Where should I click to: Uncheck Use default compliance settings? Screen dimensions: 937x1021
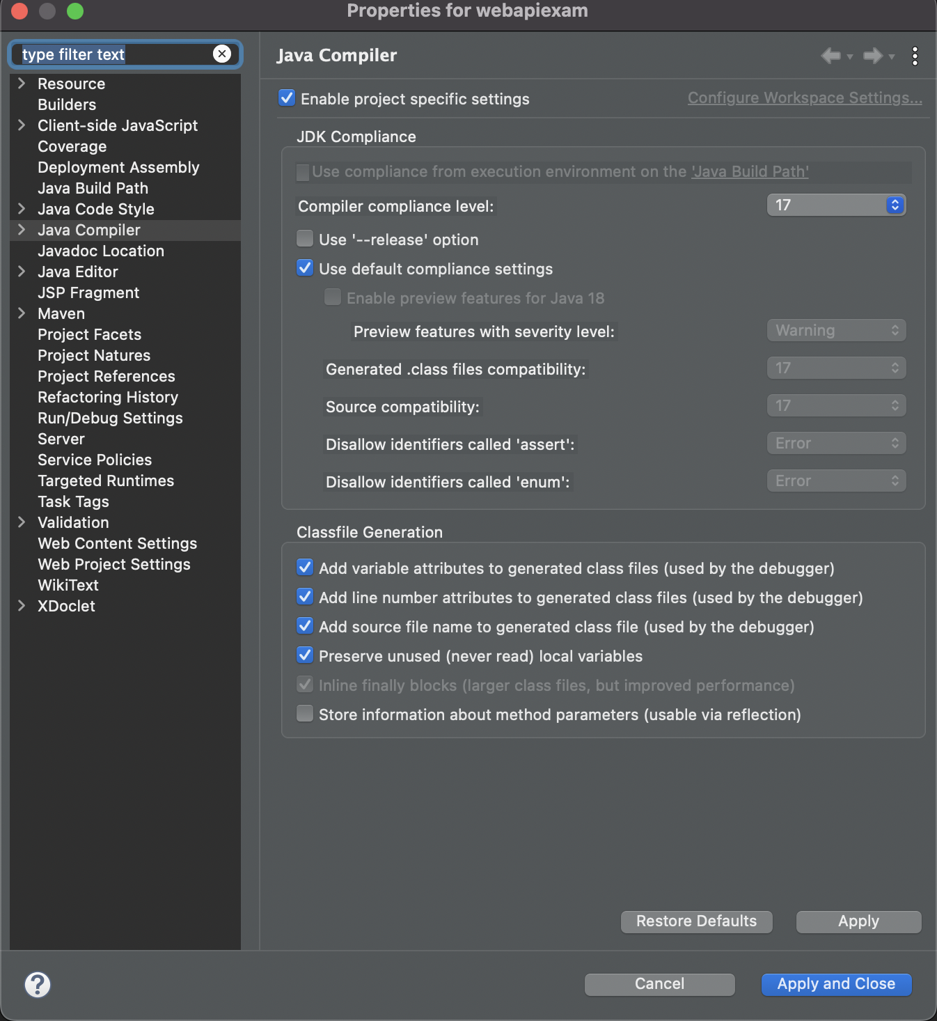[x=305, y=268]
